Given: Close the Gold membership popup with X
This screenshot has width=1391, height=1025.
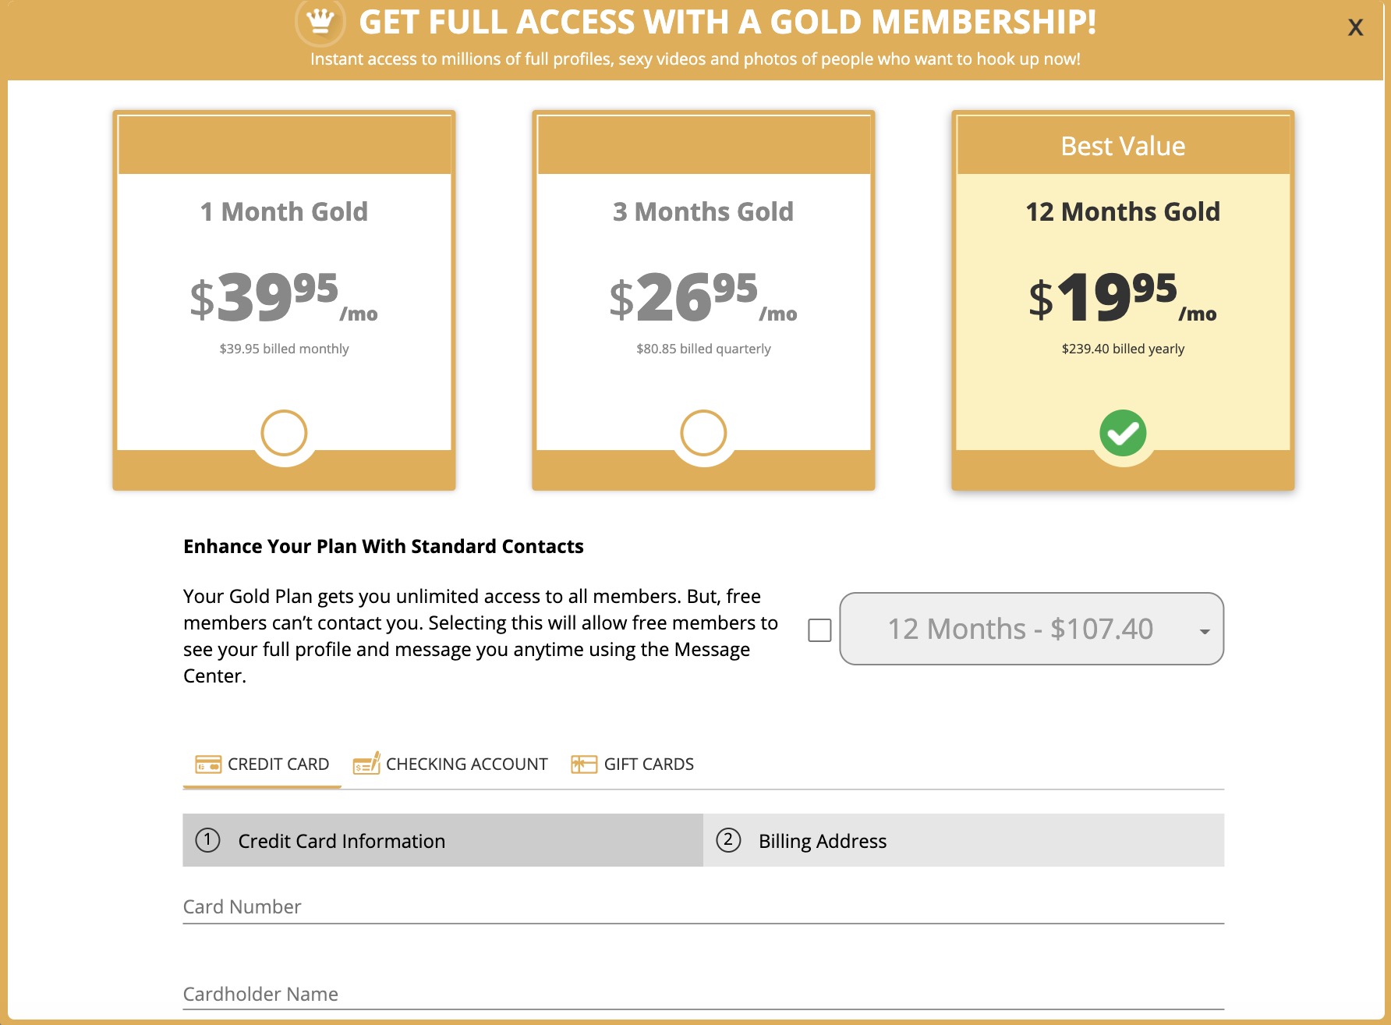Looking at the screenshot, I should pyautogui.click(x=1355, y=27).
